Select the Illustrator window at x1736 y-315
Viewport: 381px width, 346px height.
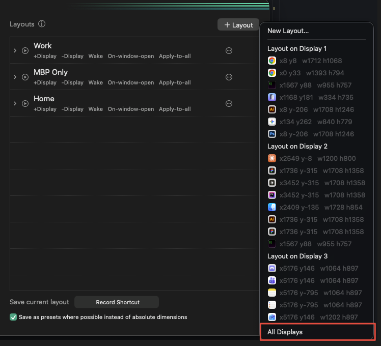coord(316,219)
